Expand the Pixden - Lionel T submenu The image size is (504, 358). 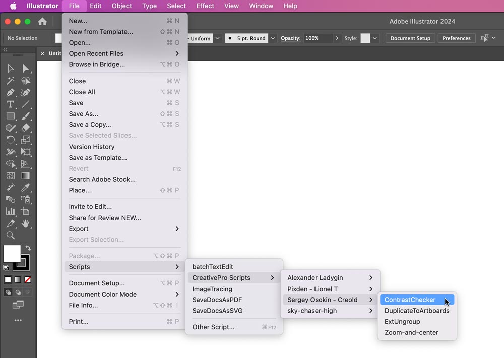(331, 289)
